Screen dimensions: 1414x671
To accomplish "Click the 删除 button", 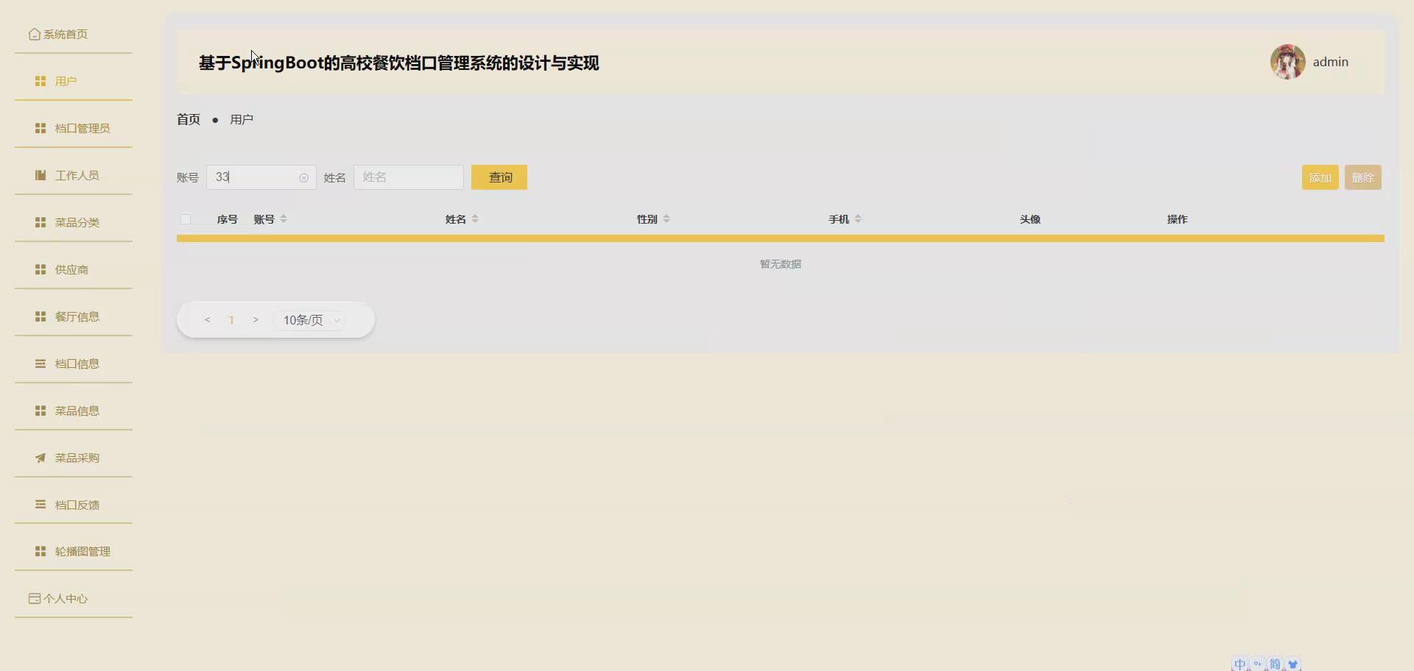I will tap(1362, 177).
